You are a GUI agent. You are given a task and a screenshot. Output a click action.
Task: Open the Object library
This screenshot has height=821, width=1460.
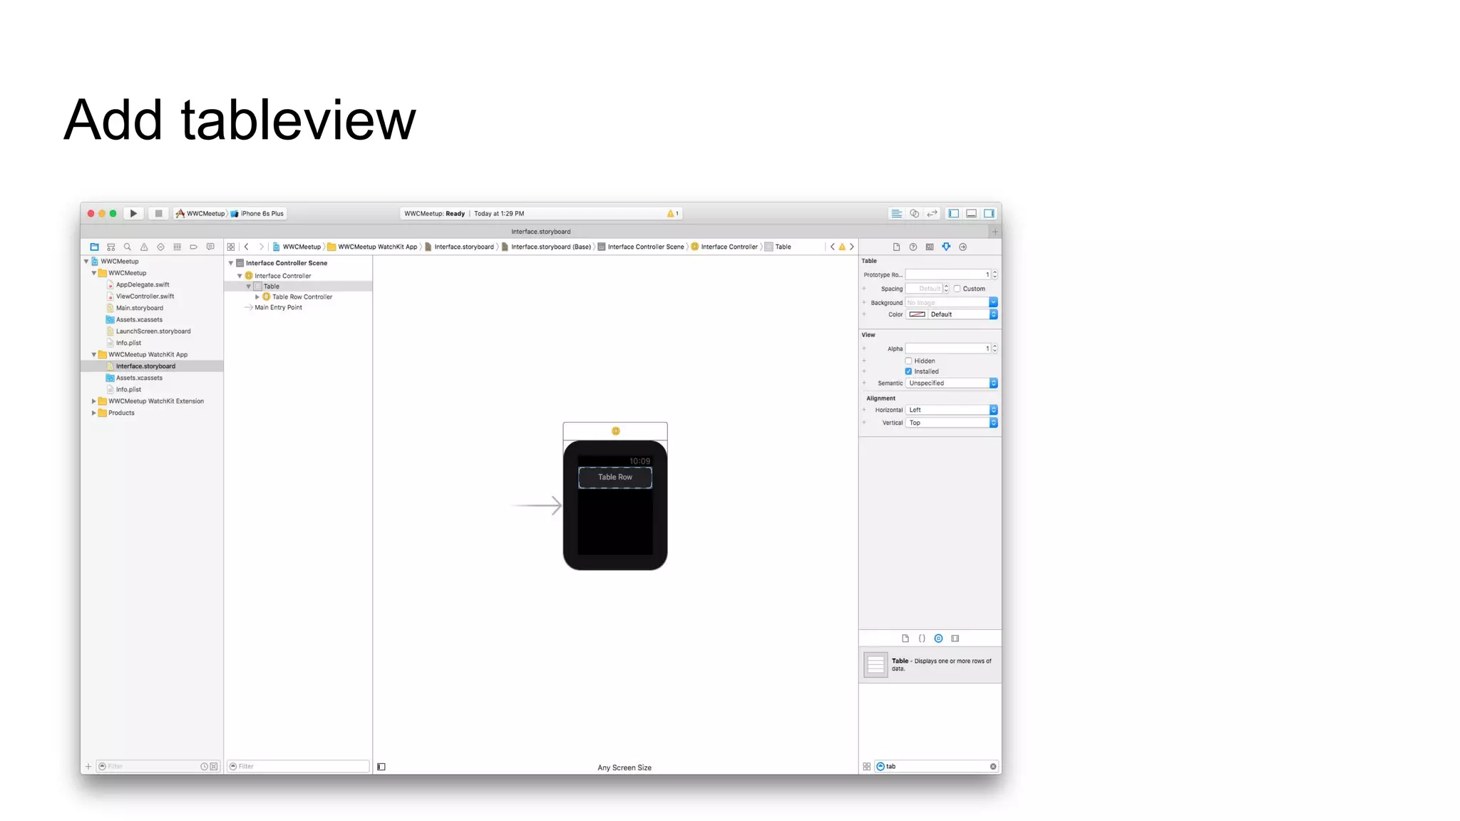[938, 639]
